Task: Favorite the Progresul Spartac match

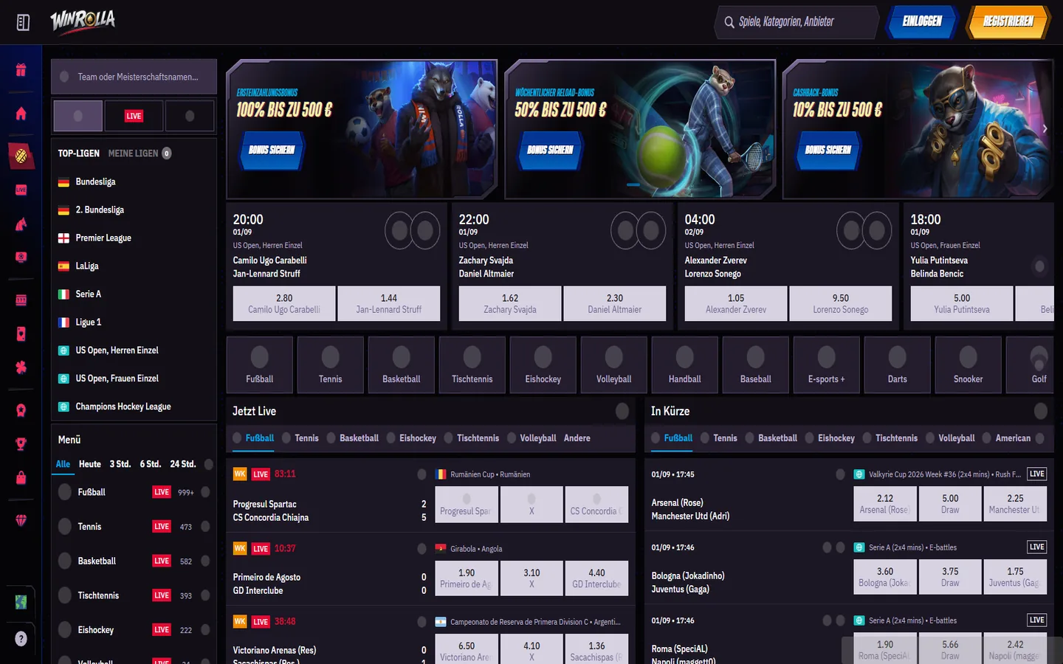Action: point(422,474)
